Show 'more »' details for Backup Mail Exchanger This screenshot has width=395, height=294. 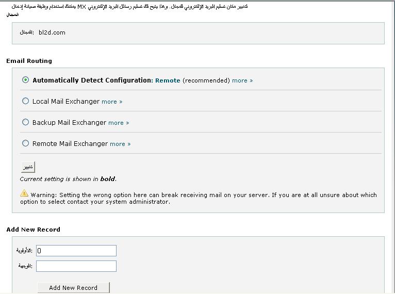point(119,123)
